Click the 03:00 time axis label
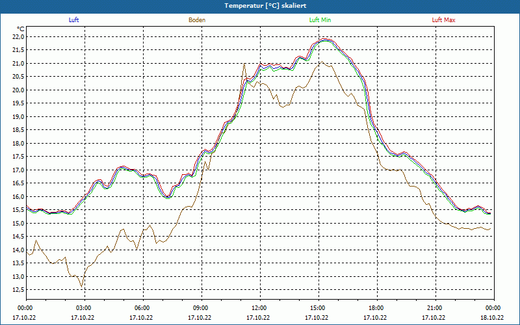520x325 pixels. tap(83, 308)
